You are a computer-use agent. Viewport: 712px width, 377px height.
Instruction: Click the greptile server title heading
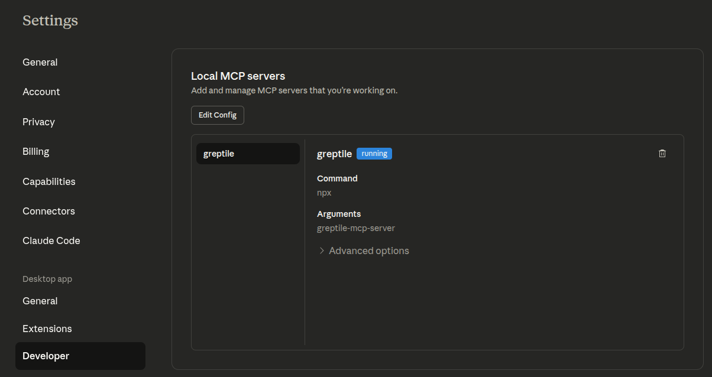click(334, 153)
